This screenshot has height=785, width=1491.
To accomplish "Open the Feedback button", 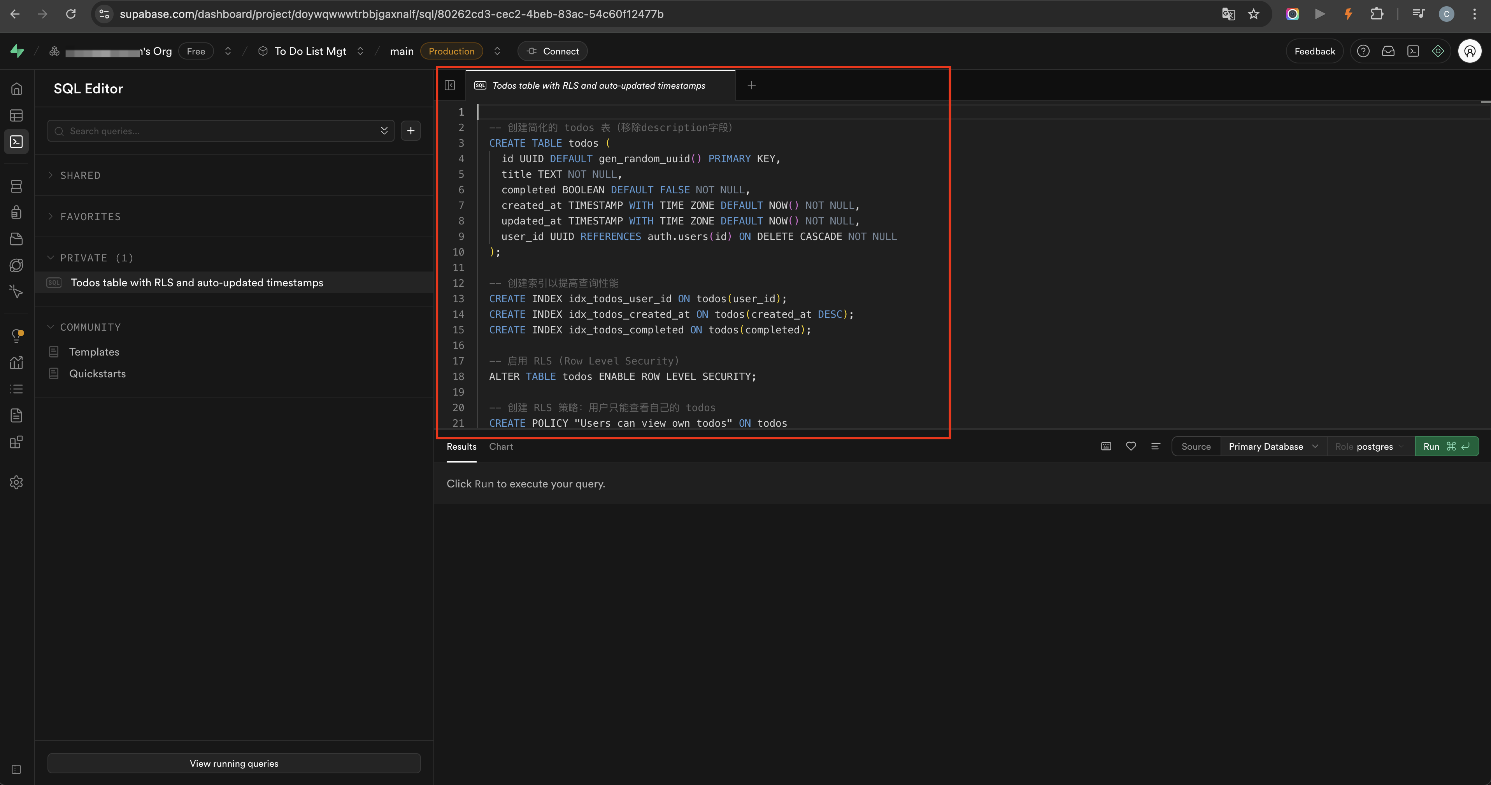I will 1314,51.
